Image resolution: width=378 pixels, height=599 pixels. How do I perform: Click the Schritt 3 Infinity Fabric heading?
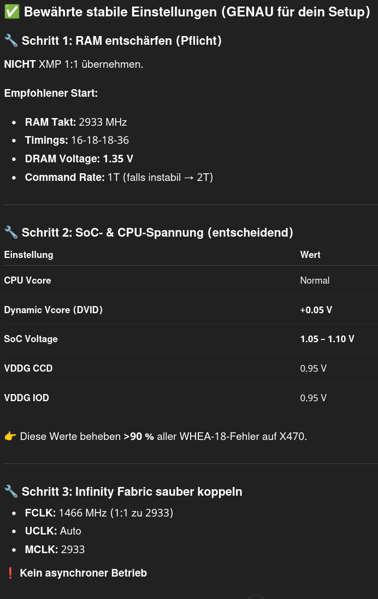(132, 492)
